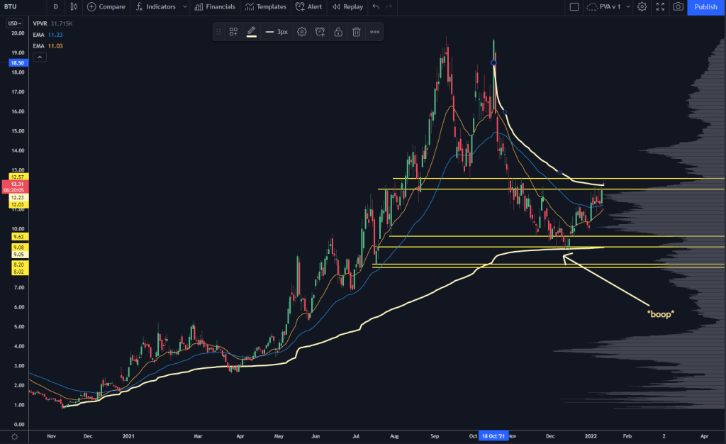
Task: Click the 9.05 price label
Action: point(18,255)
